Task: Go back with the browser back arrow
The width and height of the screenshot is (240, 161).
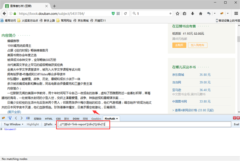Action: 4,13
